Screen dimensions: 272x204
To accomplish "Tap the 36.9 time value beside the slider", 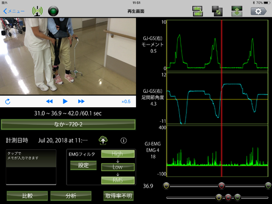I will tap(148, 186).
